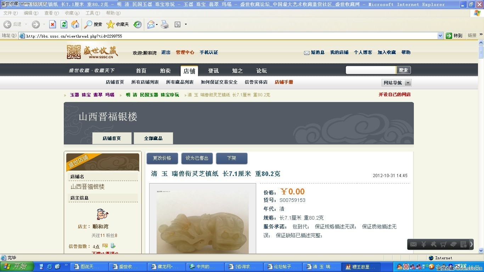This screenshot has height=272, width=484.
Task: Launch Internet Explorer from quick launch
Action: 49,266
